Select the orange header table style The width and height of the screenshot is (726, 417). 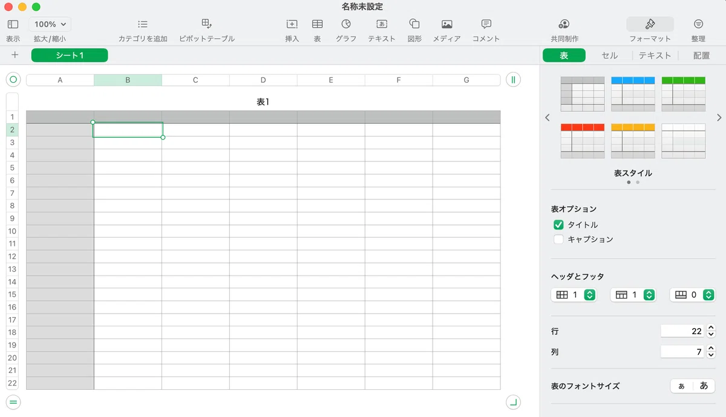[633, 141]
